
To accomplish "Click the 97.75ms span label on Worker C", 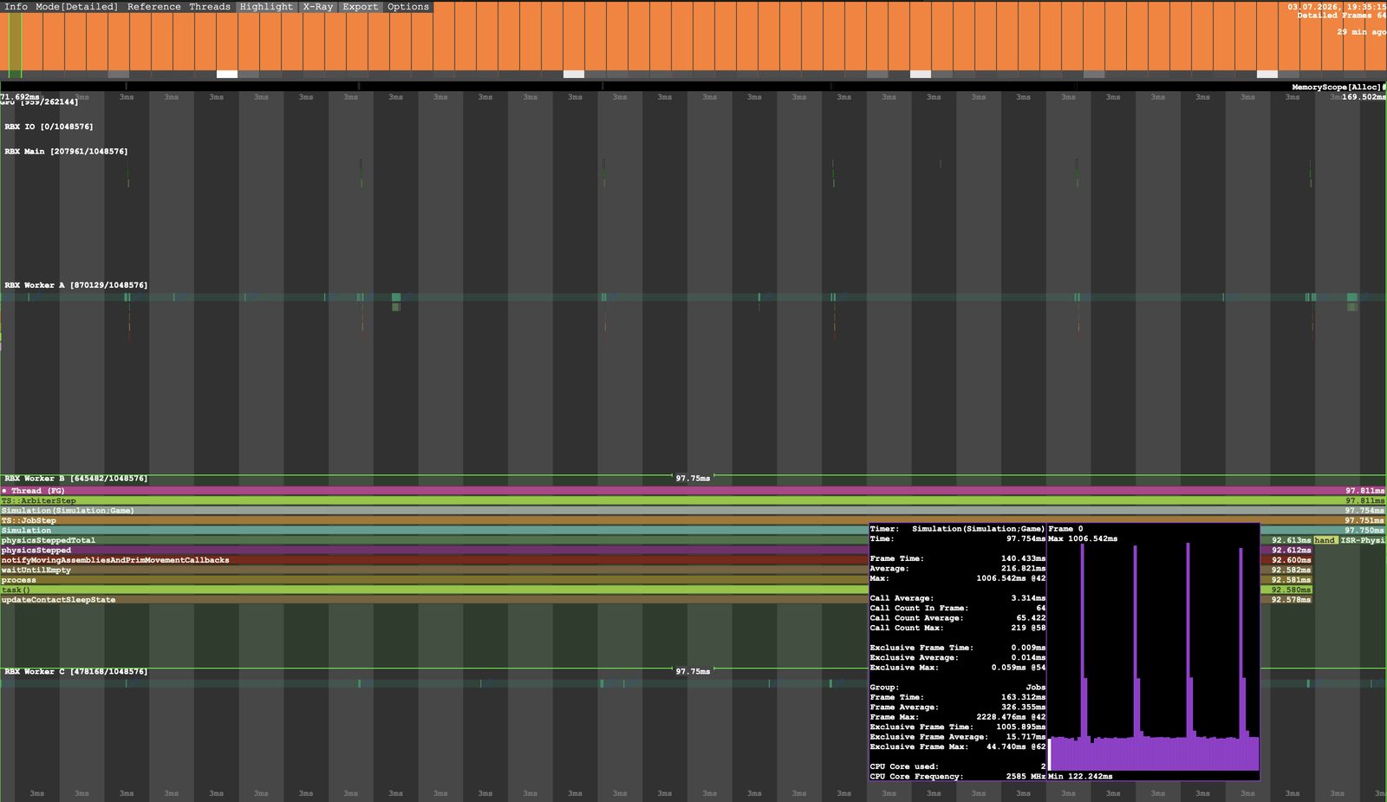I will (693, 672).
